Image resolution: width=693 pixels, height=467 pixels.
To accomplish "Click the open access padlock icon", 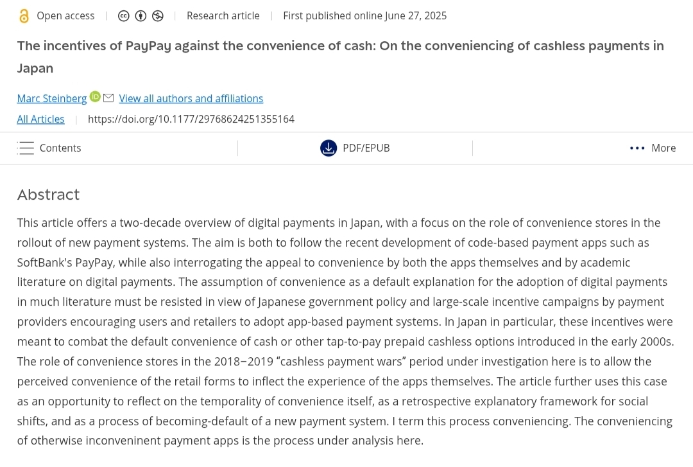I will [24, 16].
